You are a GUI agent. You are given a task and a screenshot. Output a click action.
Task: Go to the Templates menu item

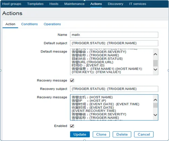pos(35,4)
